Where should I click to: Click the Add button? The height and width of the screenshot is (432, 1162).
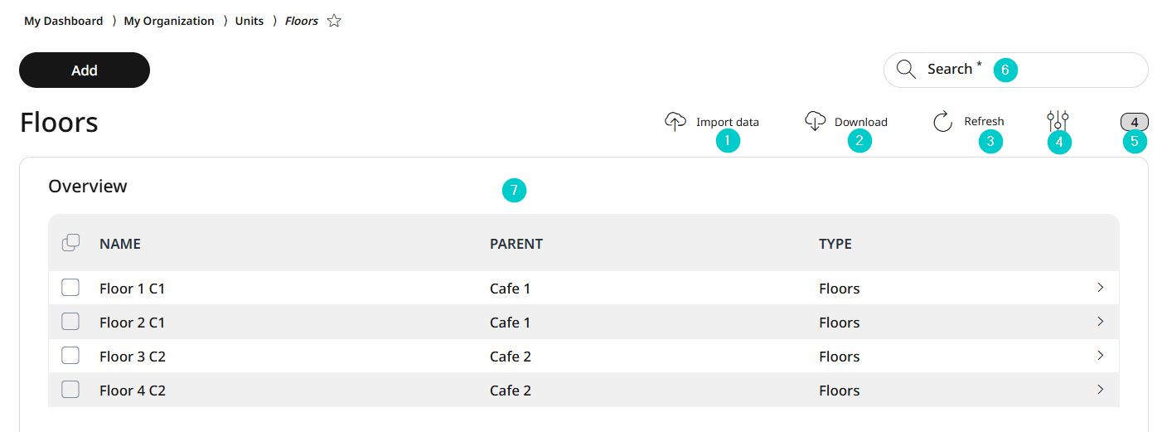click(85, 70)
